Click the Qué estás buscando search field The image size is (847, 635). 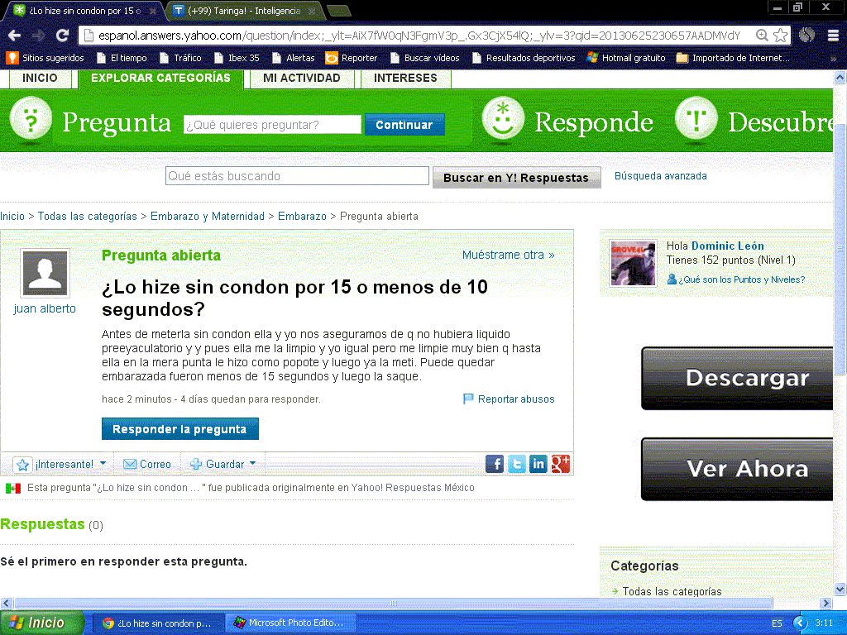(297, 176)
